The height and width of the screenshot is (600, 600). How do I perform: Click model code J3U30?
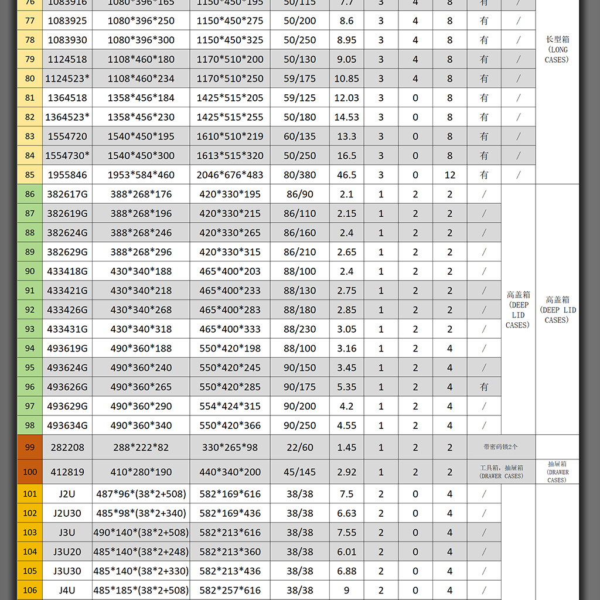(67, 571)
